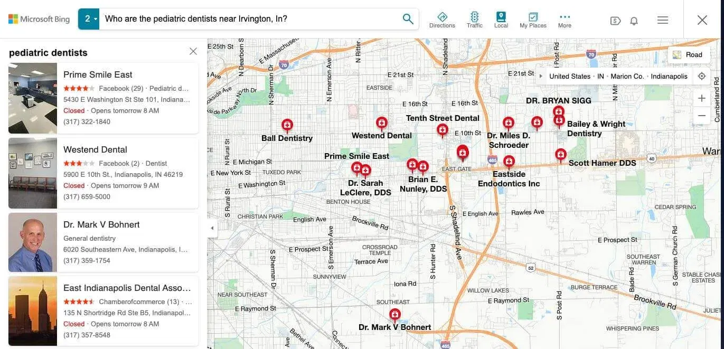Open Local tab in toolbar
Viewport: 724px width, 349px height.
pos(501,20)
